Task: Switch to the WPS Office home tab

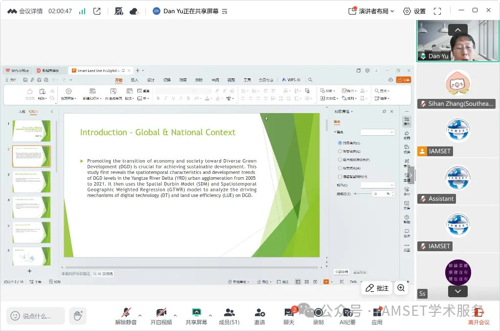Action: (x=17, y=71)
